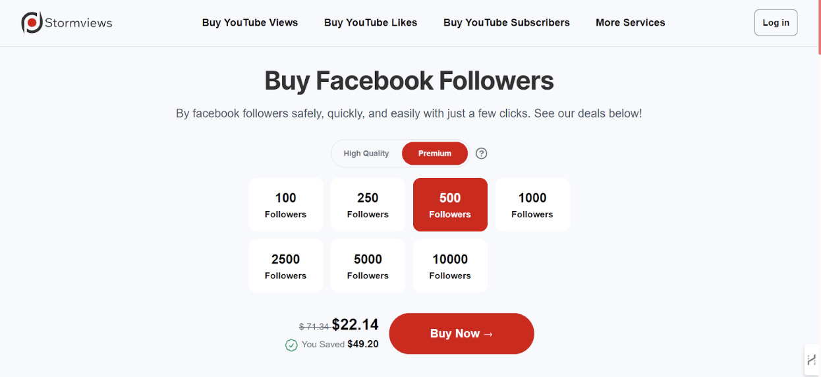Go to Buy YouTube Subscribers page

click(506, 22)
